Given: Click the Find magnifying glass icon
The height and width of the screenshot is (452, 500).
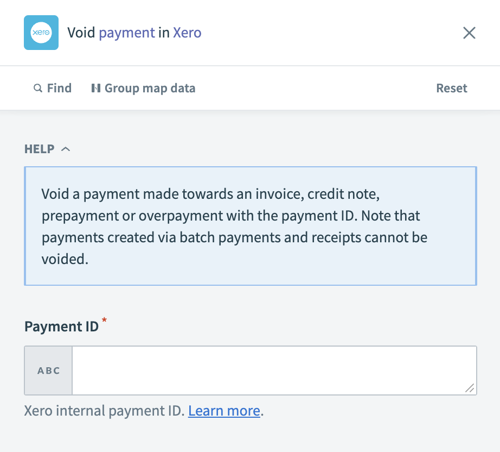Looking at the screenshot, I should (x=37, y=87).
